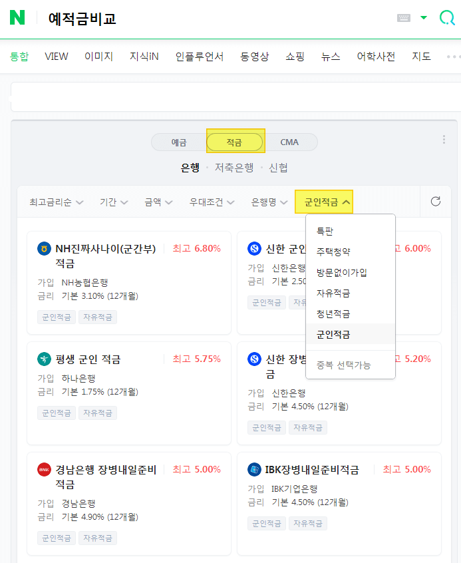Switch to the VIEW tab
Image resolution: width=461 pixels, height=563 pixels.
pyautogui.click(x=57, y=57)
